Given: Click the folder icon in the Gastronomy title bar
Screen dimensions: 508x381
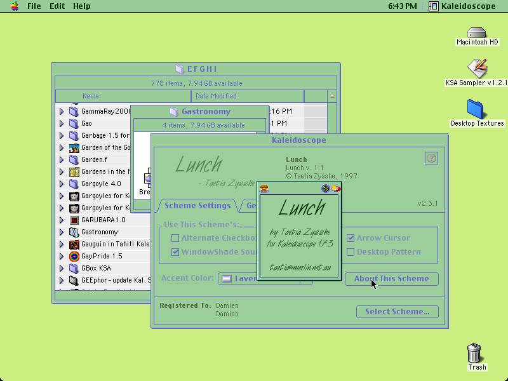Looking at the screenshot, I should tap(173, 112).
